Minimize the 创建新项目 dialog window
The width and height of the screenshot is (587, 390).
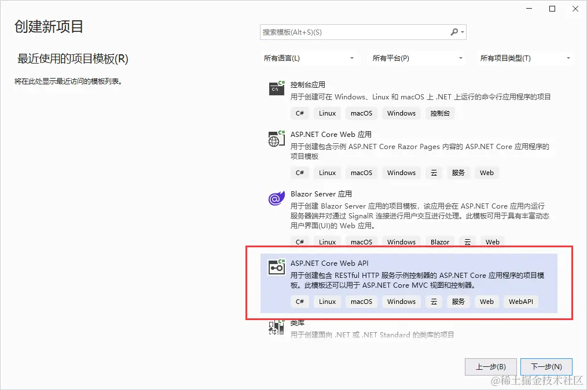point(529,9)
